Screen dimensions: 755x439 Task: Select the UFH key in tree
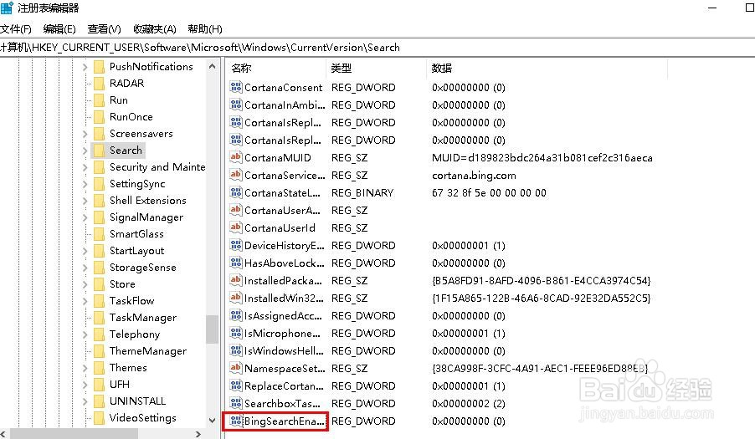pyautogui.click(x=120, y=385)
